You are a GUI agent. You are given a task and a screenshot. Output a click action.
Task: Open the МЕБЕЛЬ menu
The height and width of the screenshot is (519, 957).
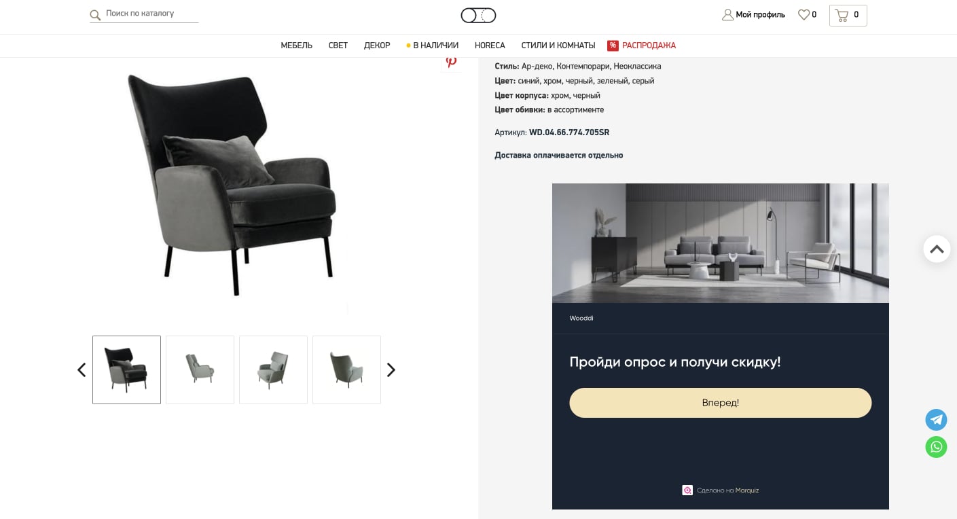coord(296,46)
